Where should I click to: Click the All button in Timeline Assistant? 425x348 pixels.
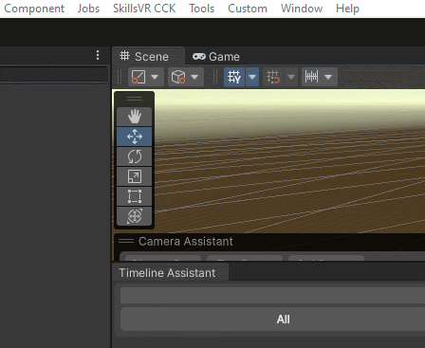(272, 320)
